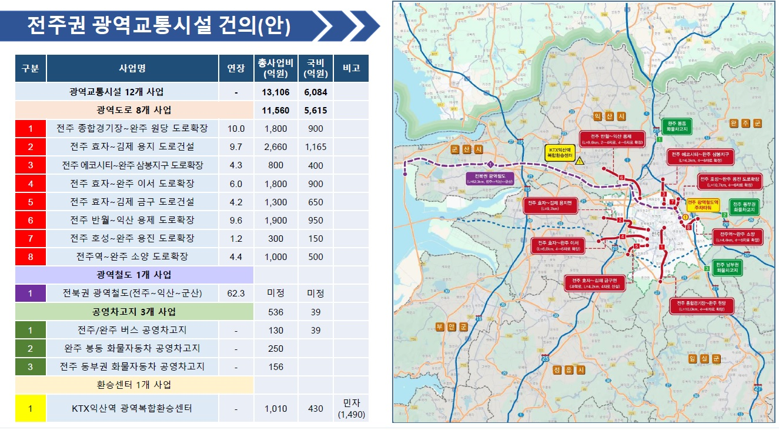Screen dimensions: 779x430
Task: Select red route marker 8 on the map
Action: coord(688,228)
